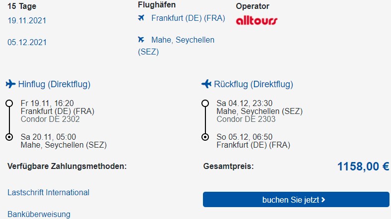Click the Mahe, Seychellen airport link

pos(176,46)
